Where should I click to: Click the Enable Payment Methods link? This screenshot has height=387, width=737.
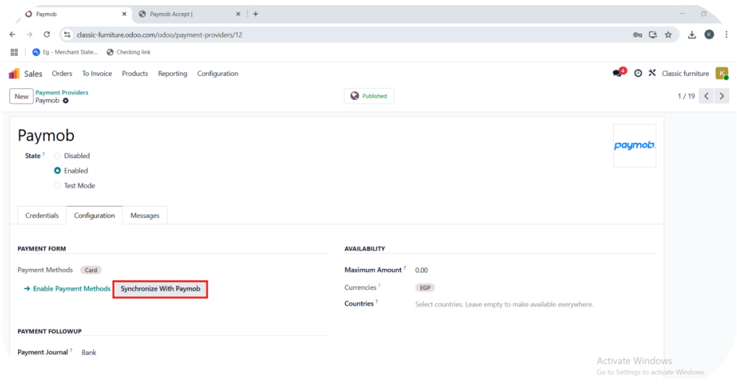pos(67,289)
